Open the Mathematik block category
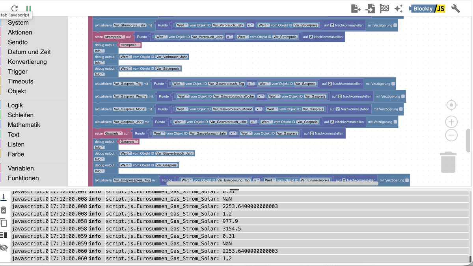The height and width of the screenshot is (266, 473). 24,125
